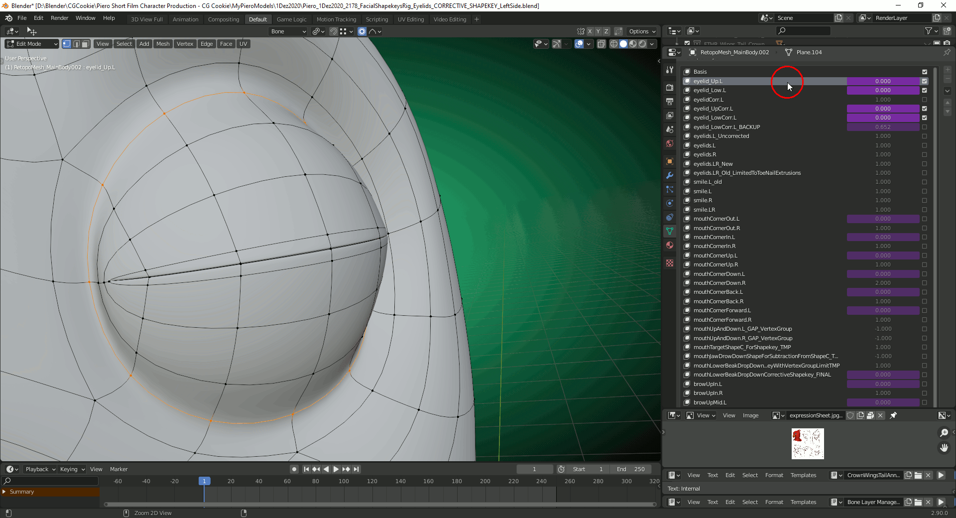Open the Edit Mode dropdown
956x518 pixels.
tap(31, 44)
